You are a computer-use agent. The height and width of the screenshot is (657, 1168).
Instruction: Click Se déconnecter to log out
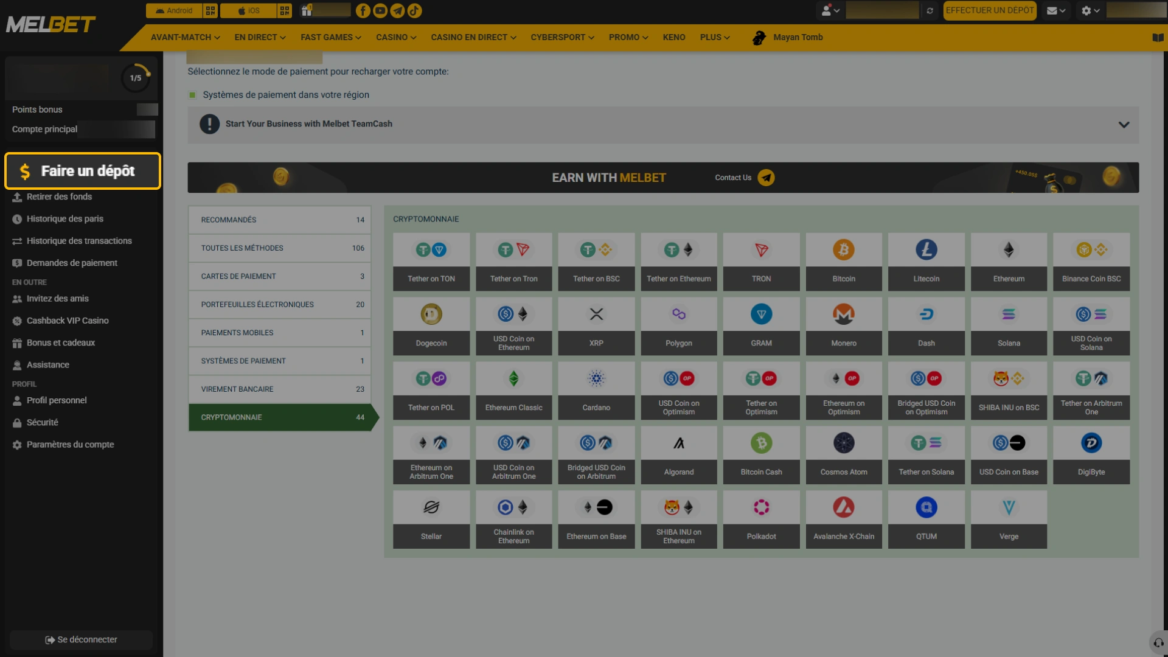81,640
